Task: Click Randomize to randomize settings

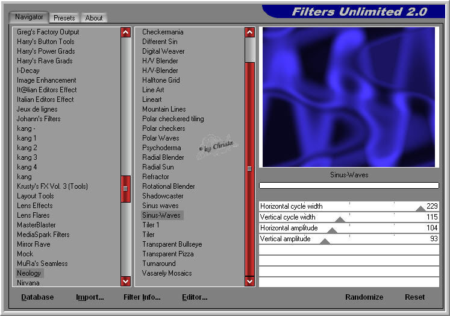Action: coord(364,297)
